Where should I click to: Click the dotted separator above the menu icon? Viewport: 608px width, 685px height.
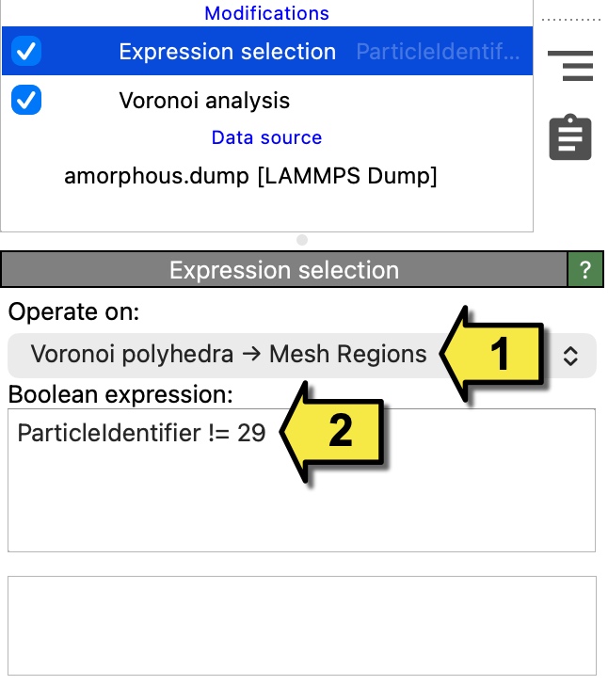pyautogui.click(x=570, y=19)
